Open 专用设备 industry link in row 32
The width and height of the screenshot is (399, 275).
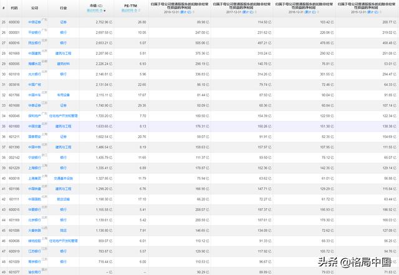point(64,95)
